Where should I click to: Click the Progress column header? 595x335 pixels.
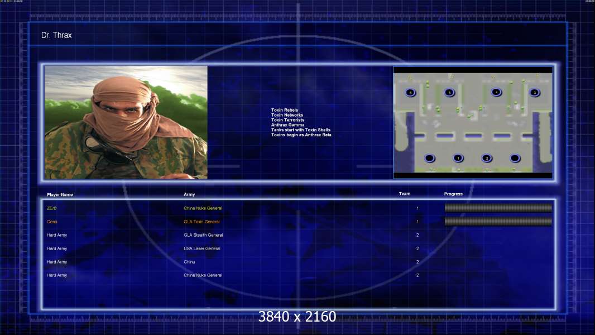(453, 194)
